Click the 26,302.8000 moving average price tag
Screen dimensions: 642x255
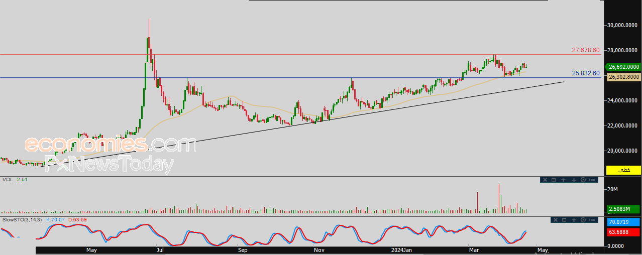pos(623,77)
